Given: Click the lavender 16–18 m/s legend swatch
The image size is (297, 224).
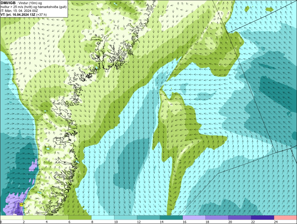Looking at the screenshot, I should pyautogui.click(x=194, y=217).
